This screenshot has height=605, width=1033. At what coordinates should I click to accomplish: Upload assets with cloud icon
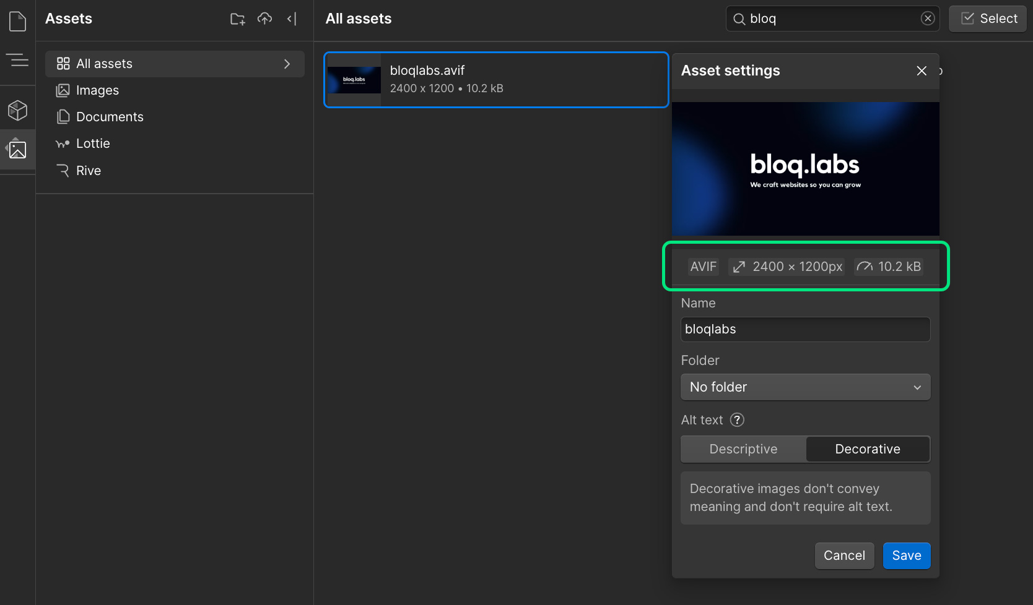coord(265,19)
